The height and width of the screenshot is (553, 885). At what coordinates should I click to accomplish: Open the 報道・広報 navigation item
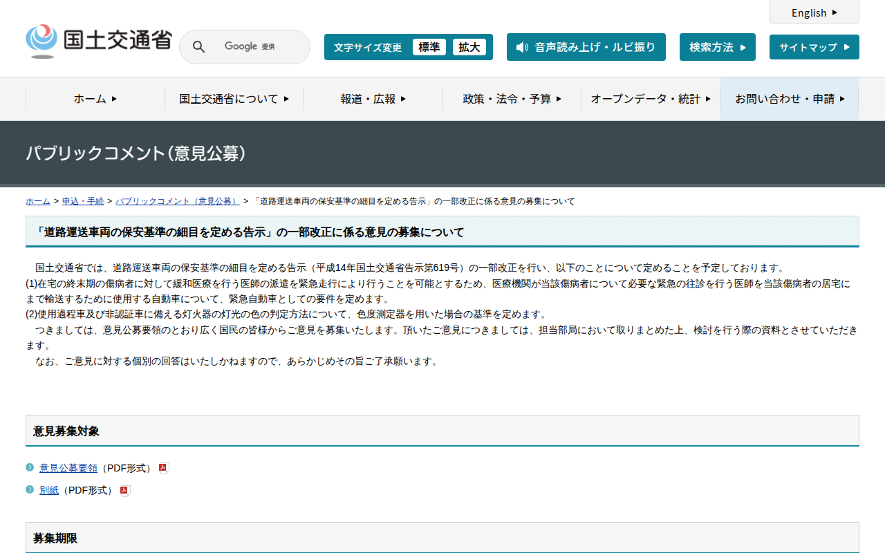pyautogui.click(x=373, y=99)
